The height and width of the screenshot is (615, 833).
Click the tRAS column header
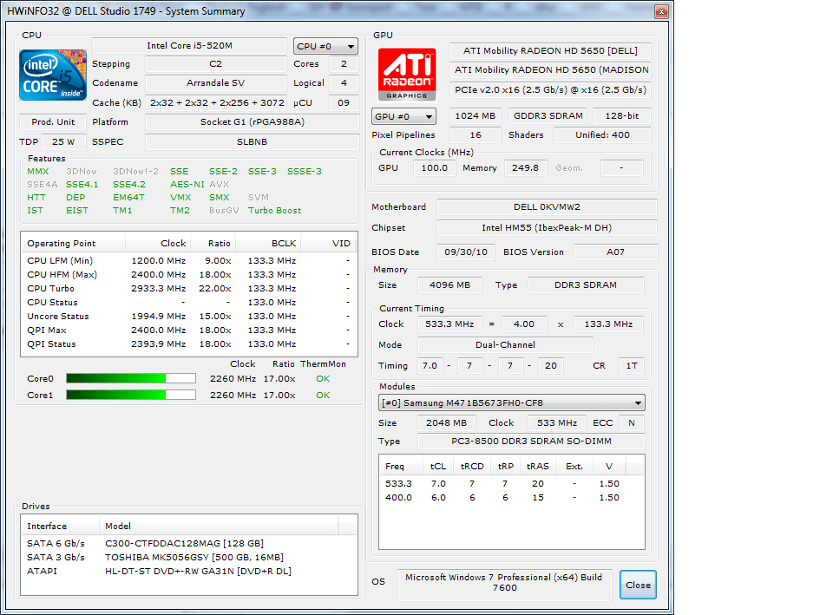coord(538,467)
